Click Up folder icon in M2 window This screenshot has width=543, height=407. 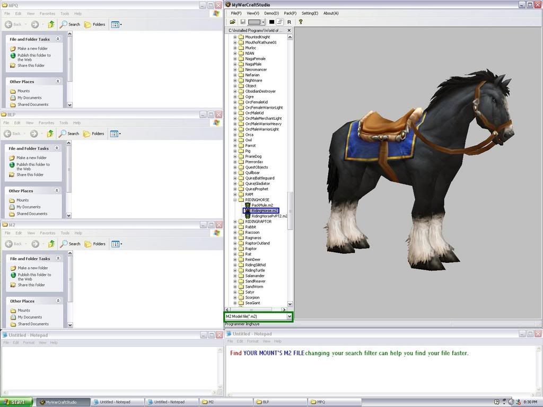(51, 244)
